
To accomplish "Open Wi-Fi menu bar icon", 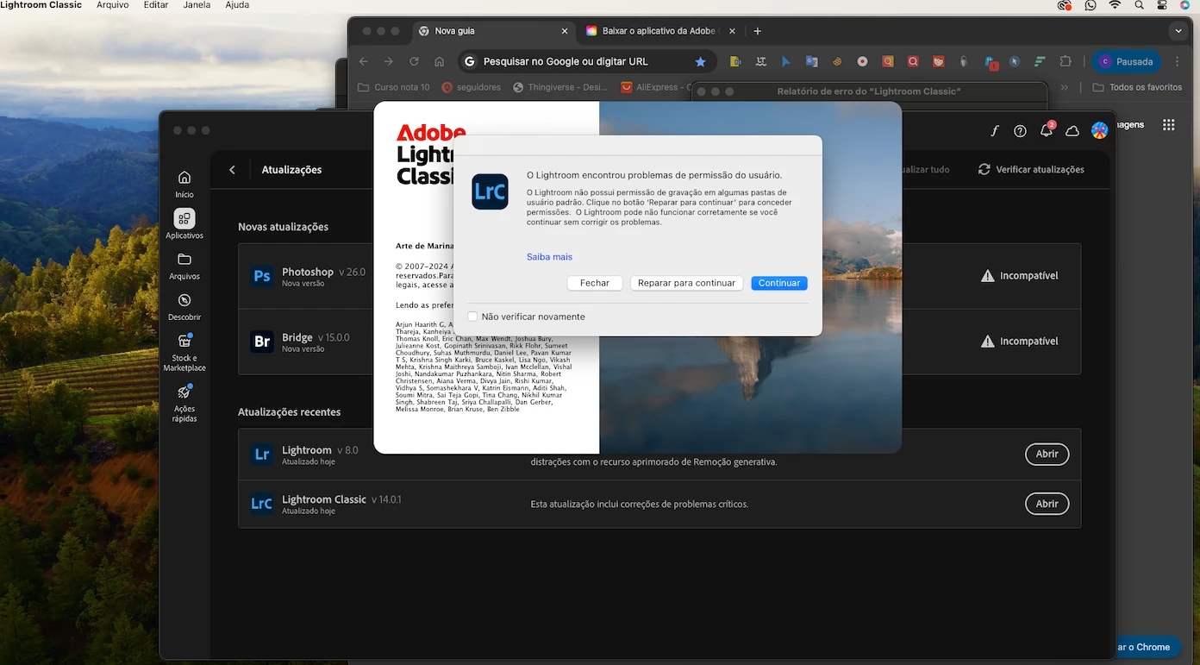I will tap(1115, 5).
